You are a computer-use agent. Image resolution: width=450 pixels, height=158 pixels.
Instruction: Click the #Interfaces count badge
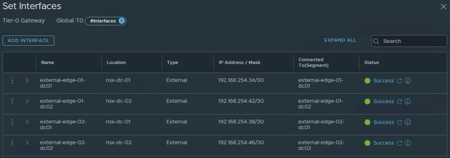tap(105, 21)
